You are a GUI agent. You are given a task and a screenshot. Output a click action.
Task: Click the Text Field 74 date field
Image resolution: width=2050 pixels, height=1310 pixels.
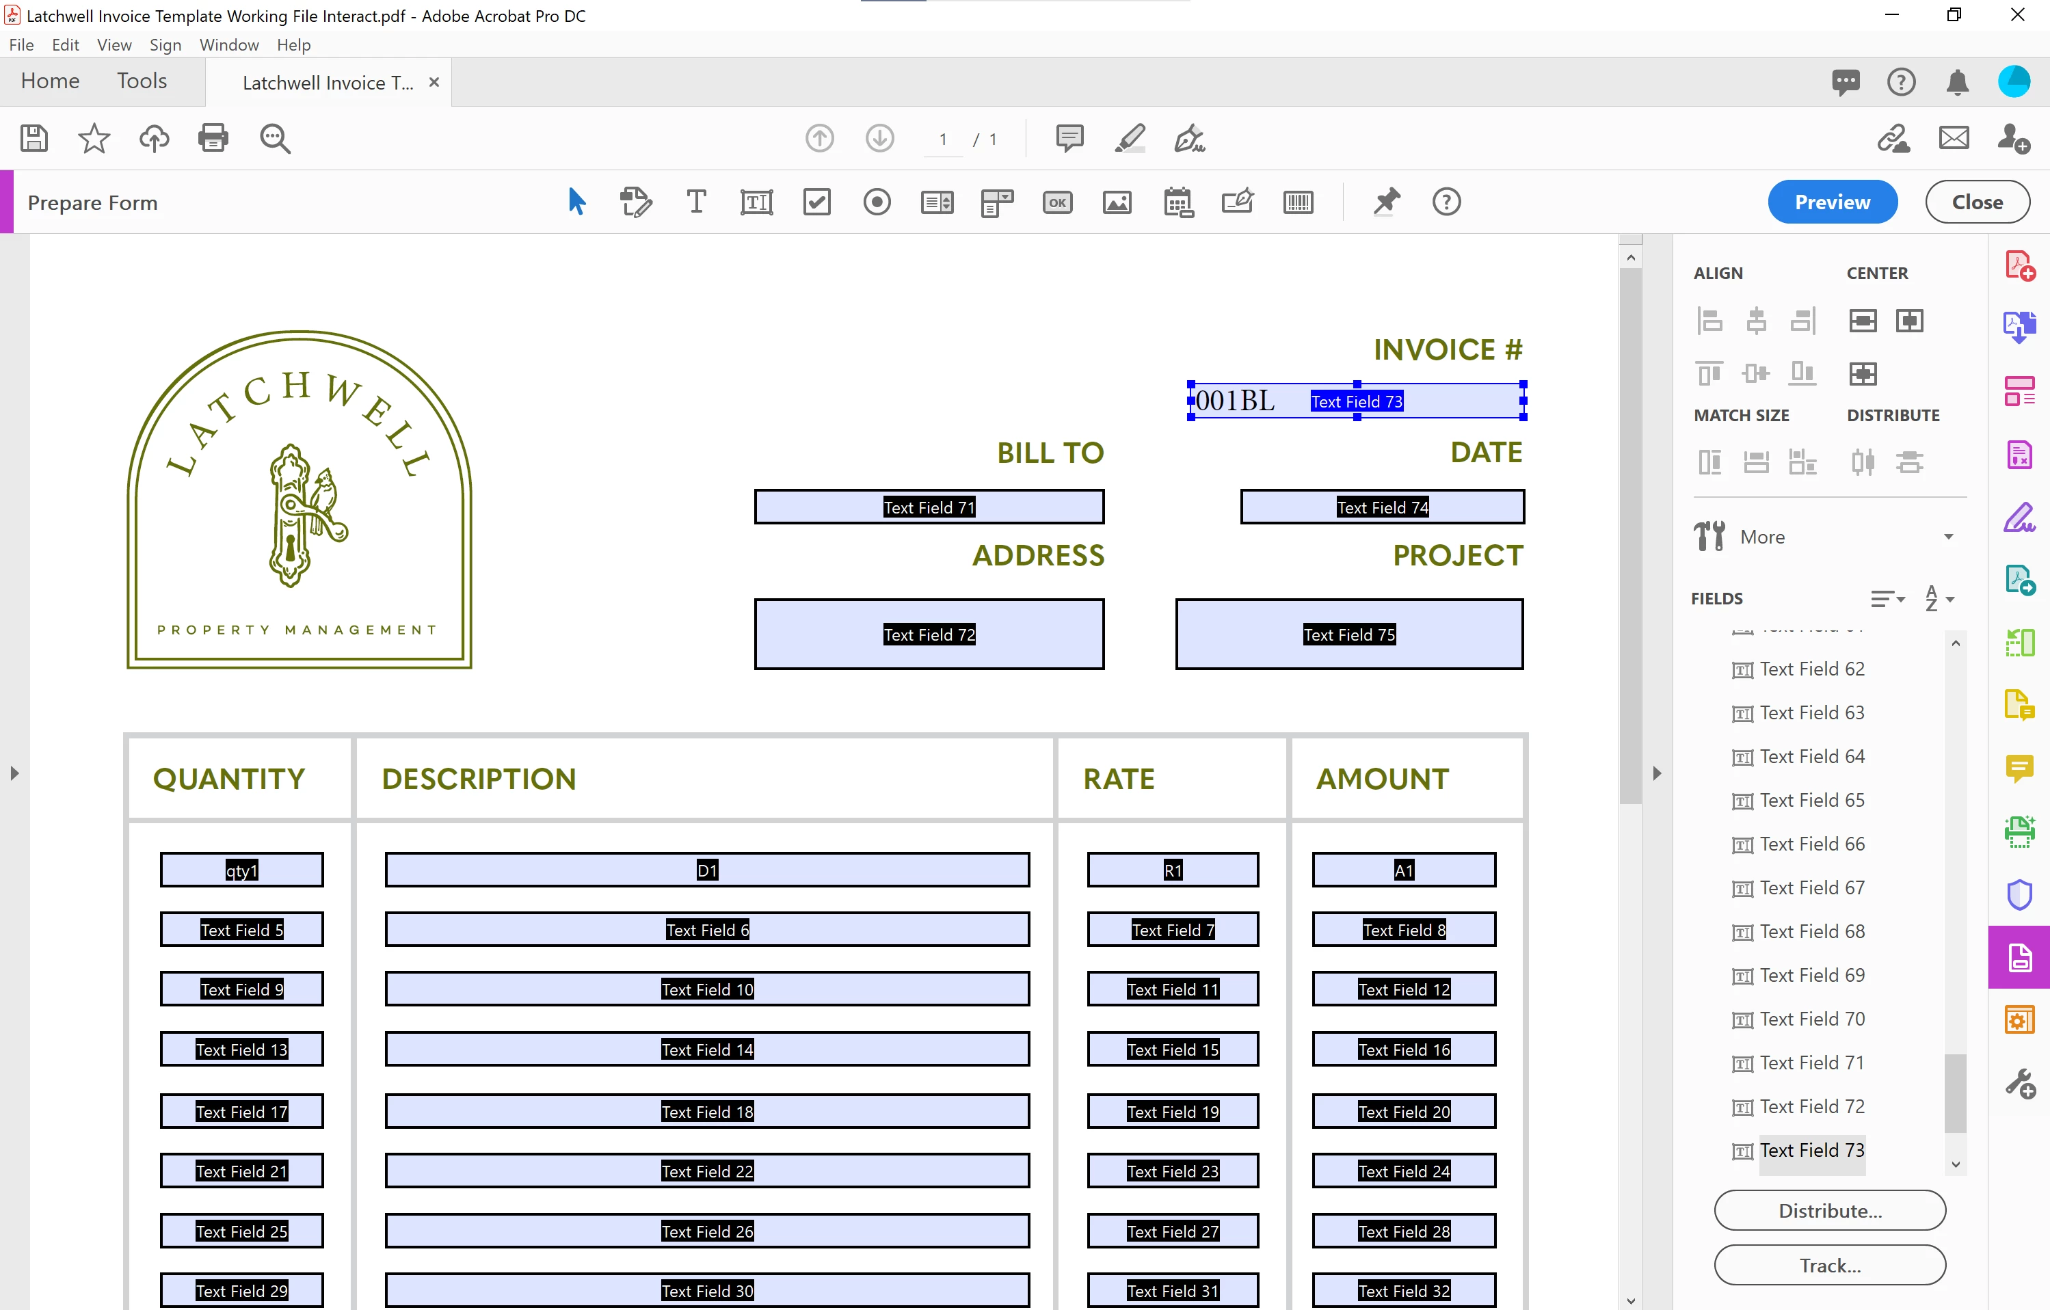tap(1382, 507)
